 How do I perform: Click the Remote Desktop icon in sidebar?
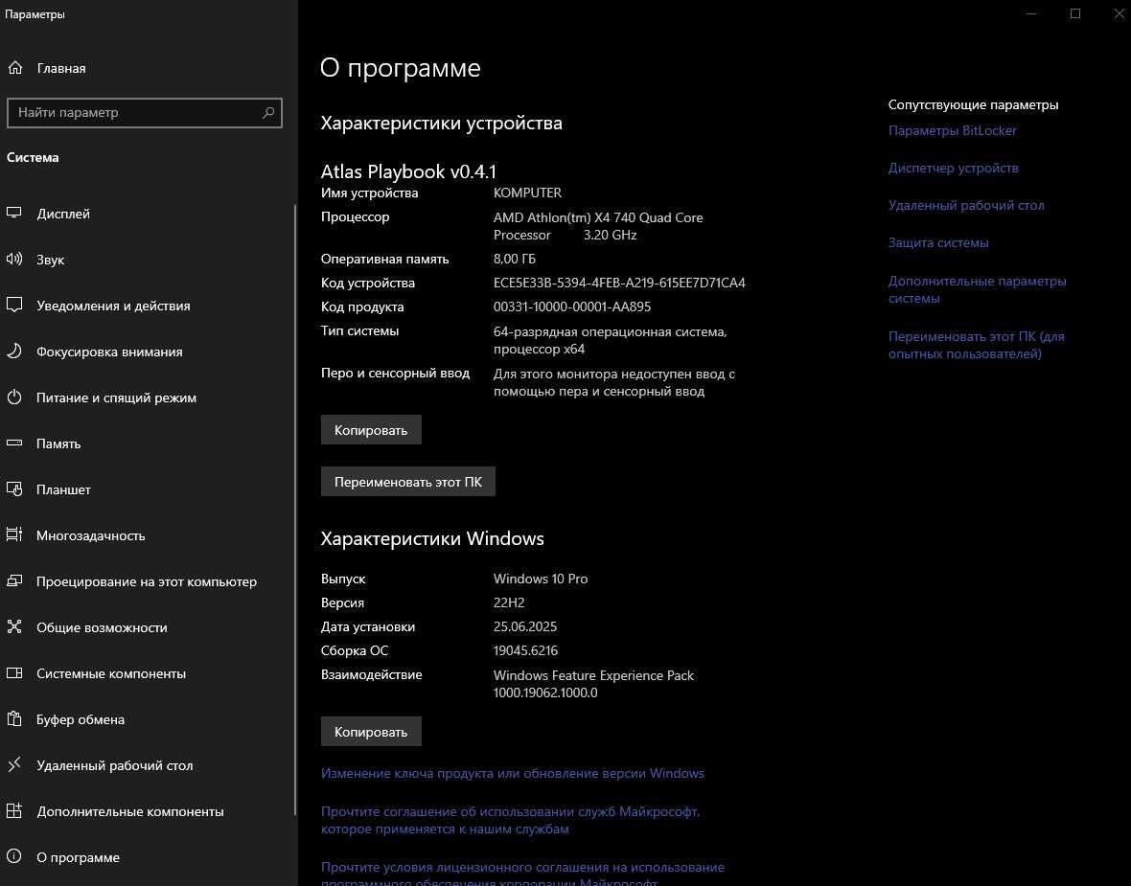14,765
